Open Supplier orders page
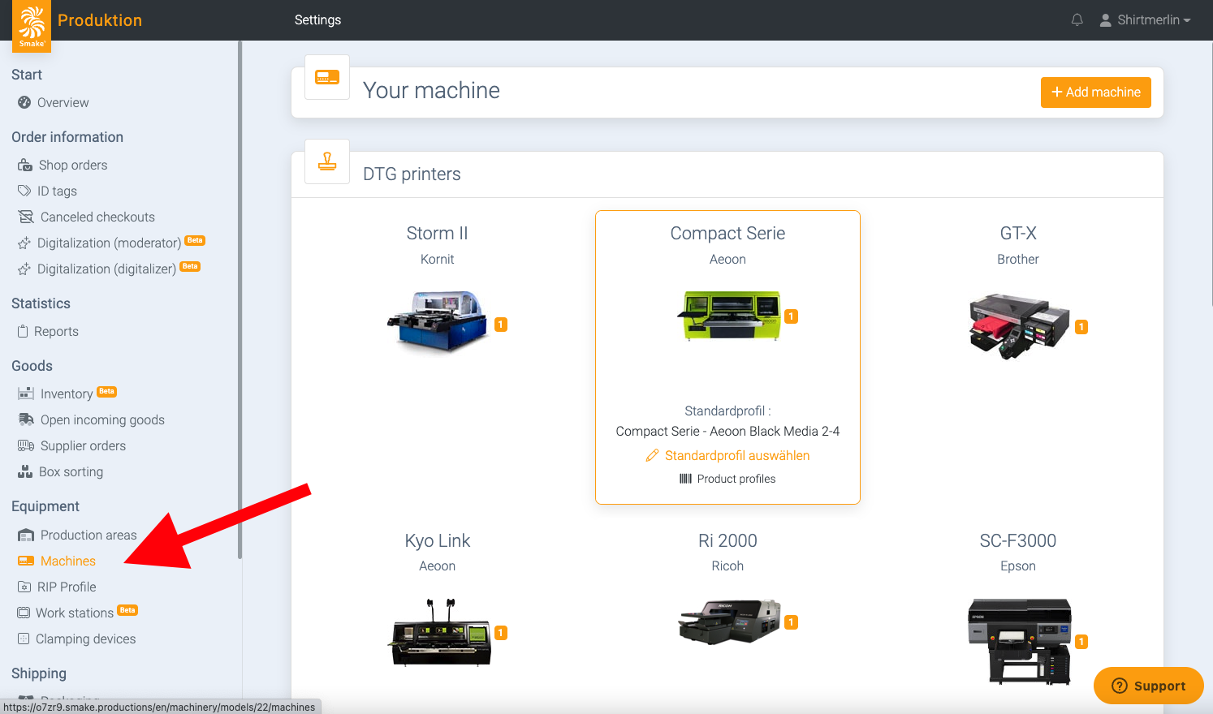The image size is (1213, 714). 83,445
